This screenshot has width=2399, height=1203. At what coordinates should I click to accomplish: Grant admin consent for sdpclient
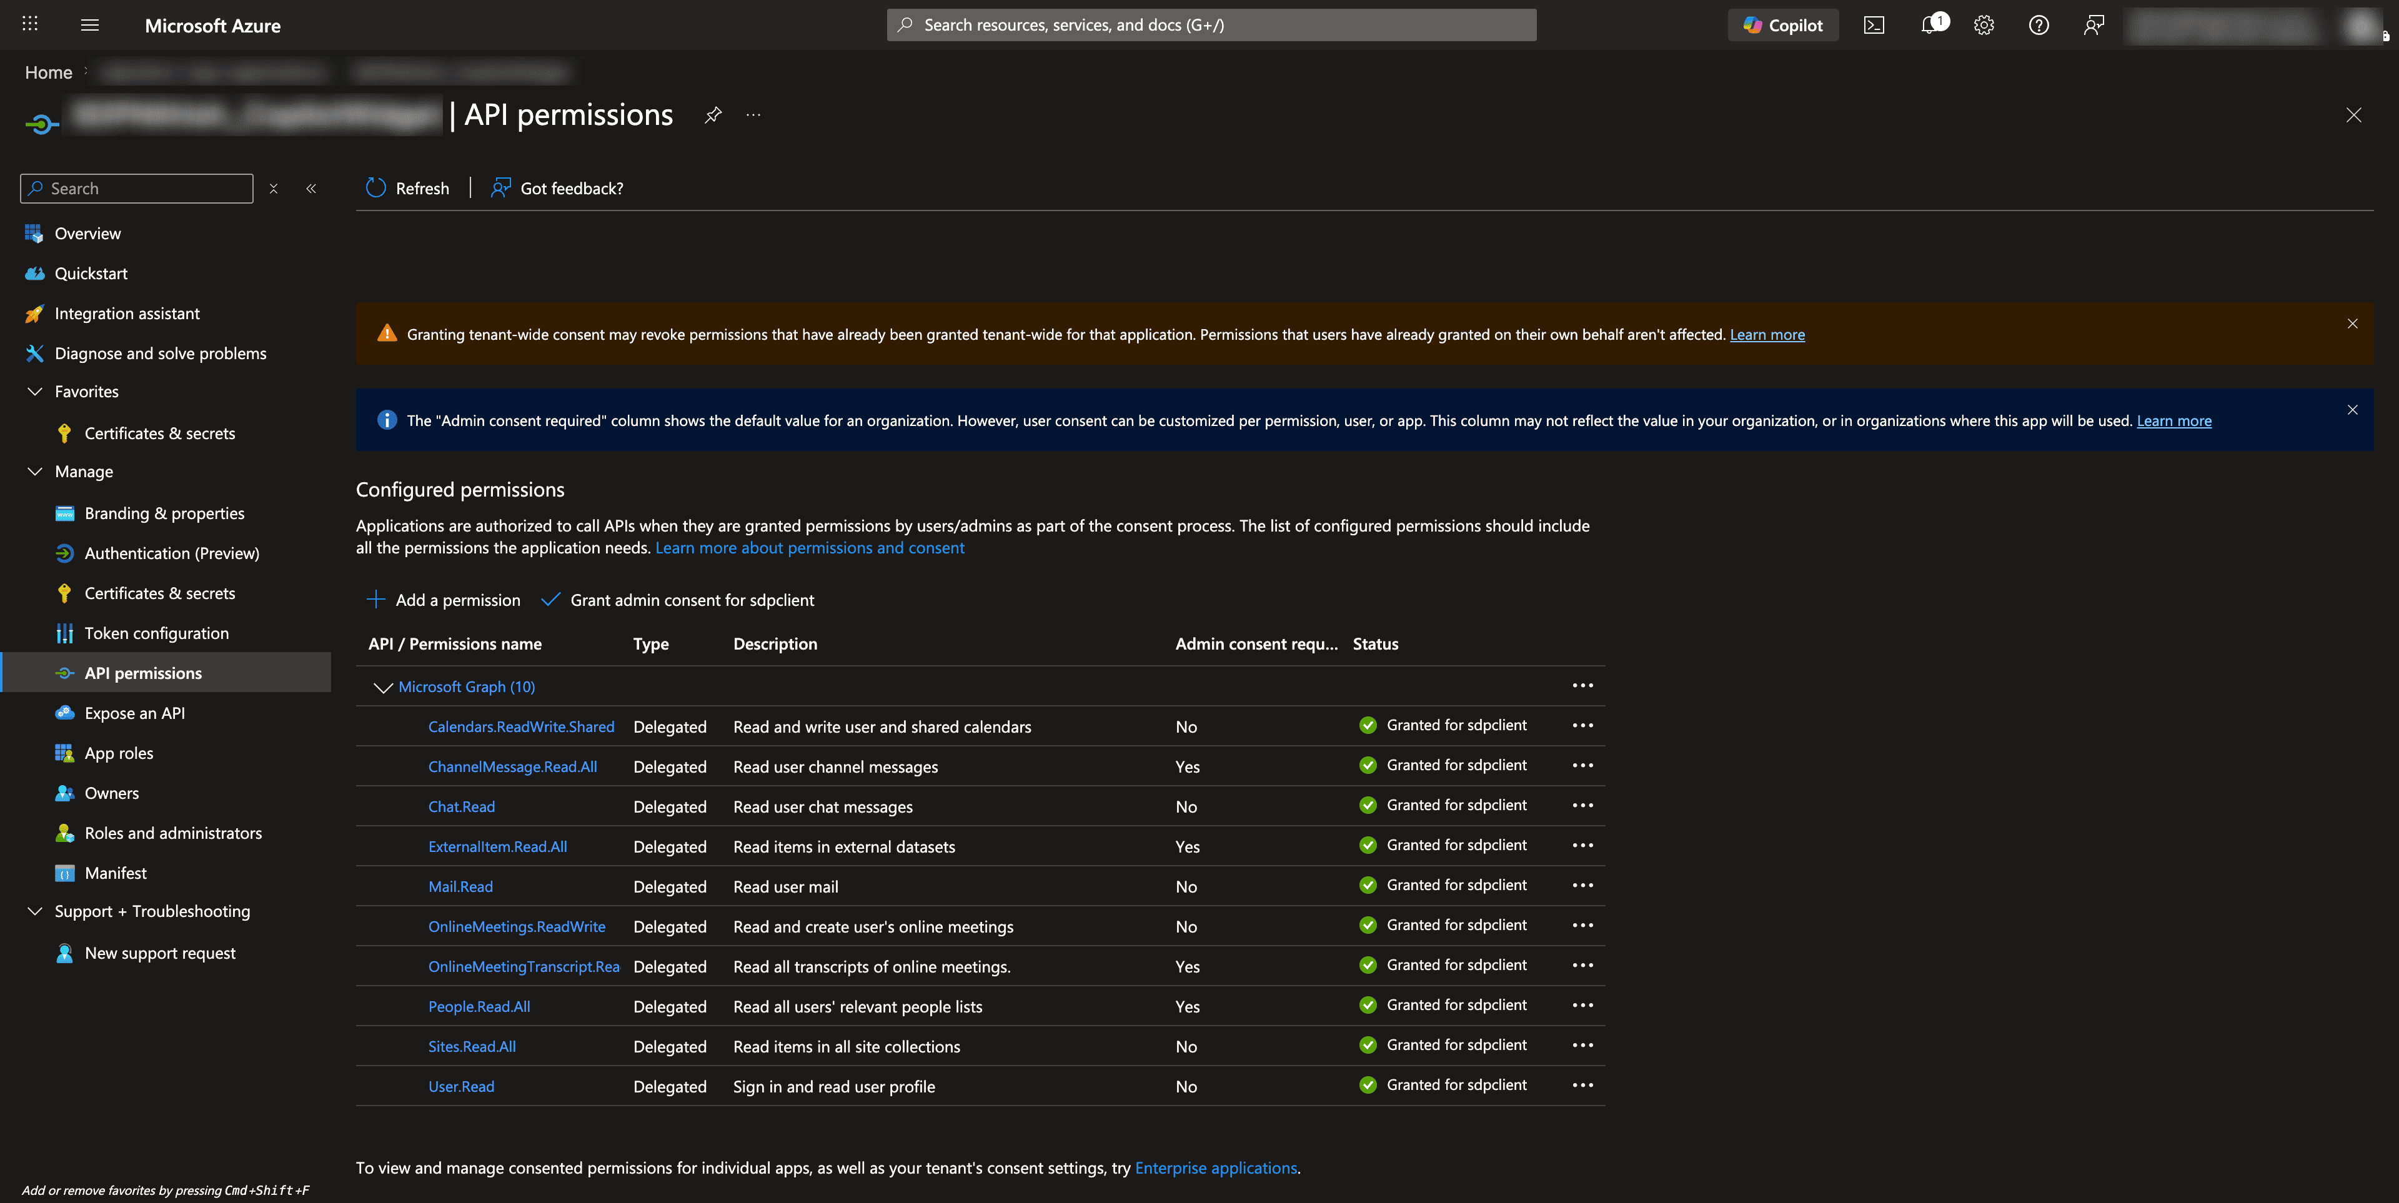tap(678, 600)
